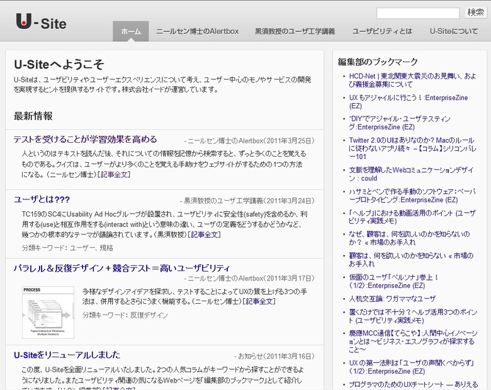491x390 pixels.
Task: Open 記事全文 link for parallel design article
Action: tap(259, 301)
